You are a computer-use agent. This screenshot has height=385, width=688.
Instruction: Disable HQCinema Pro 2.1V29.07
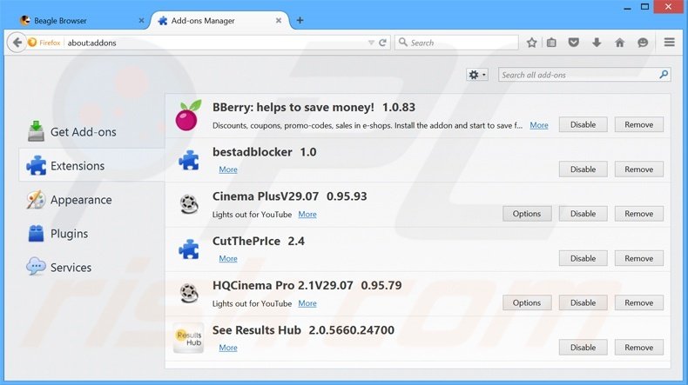click(583, 302)
